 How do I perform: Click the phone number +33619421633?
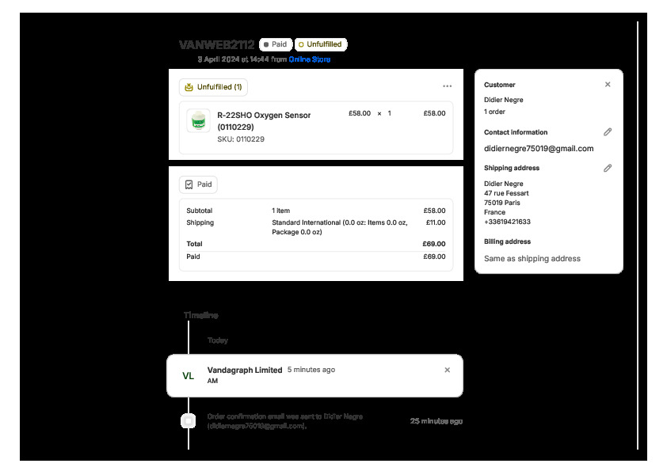507,222
